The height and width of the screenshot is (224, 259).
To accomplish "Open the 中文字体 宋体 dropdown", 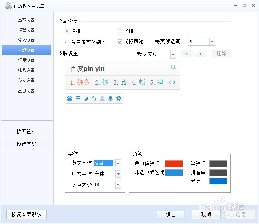I will 107,174.
